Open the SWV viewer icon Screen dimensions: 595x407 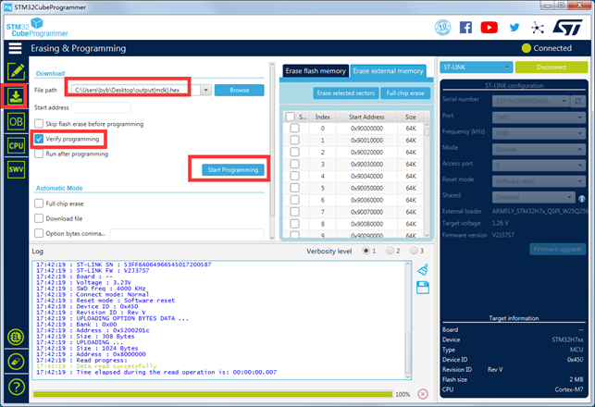(16, 169)
